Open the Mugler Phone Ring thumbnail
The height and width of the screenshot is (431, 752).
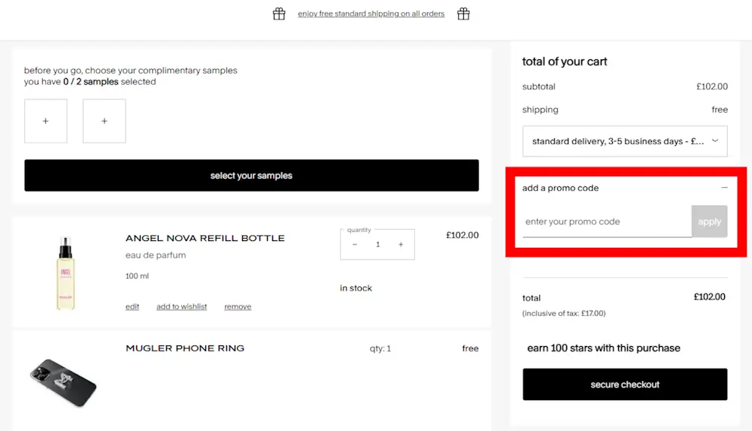point(63,383)
